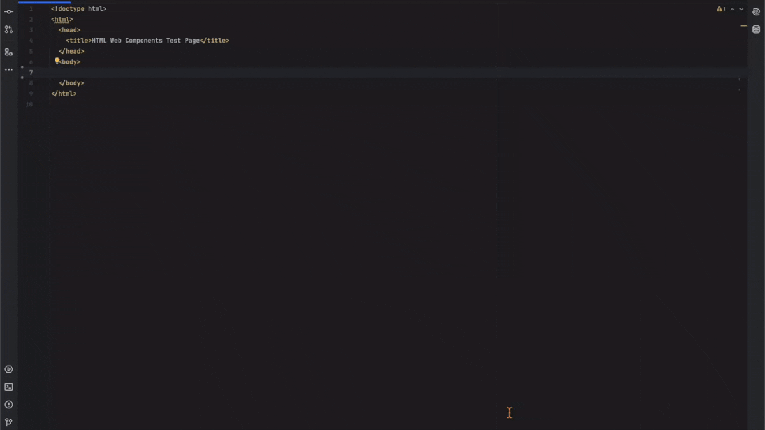Jump to previous problem with the up chevron
765x430 pixels.
[x=731, y=9]
